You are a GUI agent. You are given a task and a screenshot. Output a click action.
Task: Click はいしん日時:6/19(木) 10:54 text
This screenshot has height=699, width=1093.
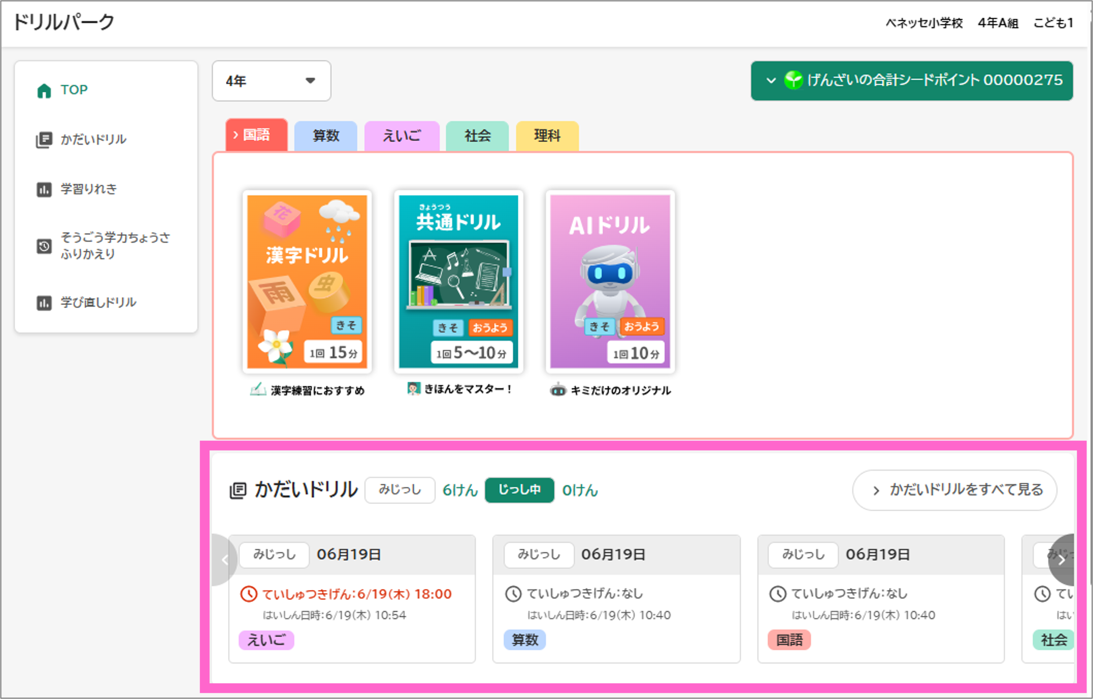click(x=334, y=615)
